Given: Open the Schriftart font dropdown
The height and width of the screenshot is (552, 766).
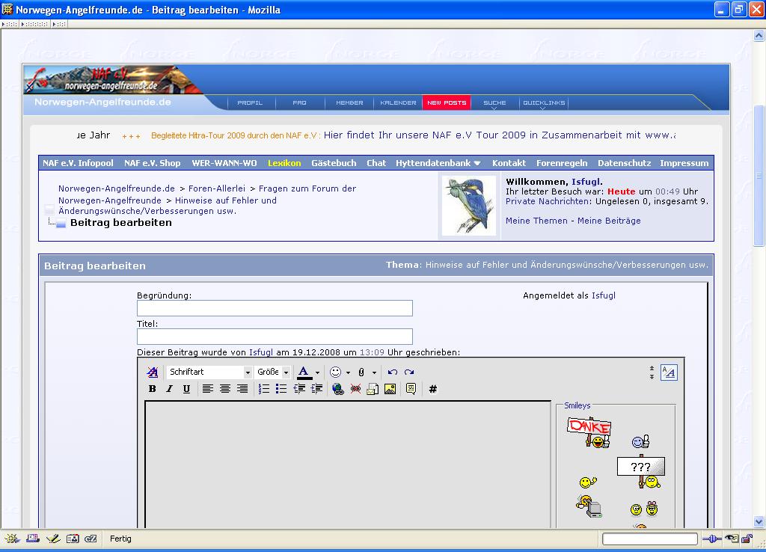Looking at the screenshot, I should click(x=209, y=372).
